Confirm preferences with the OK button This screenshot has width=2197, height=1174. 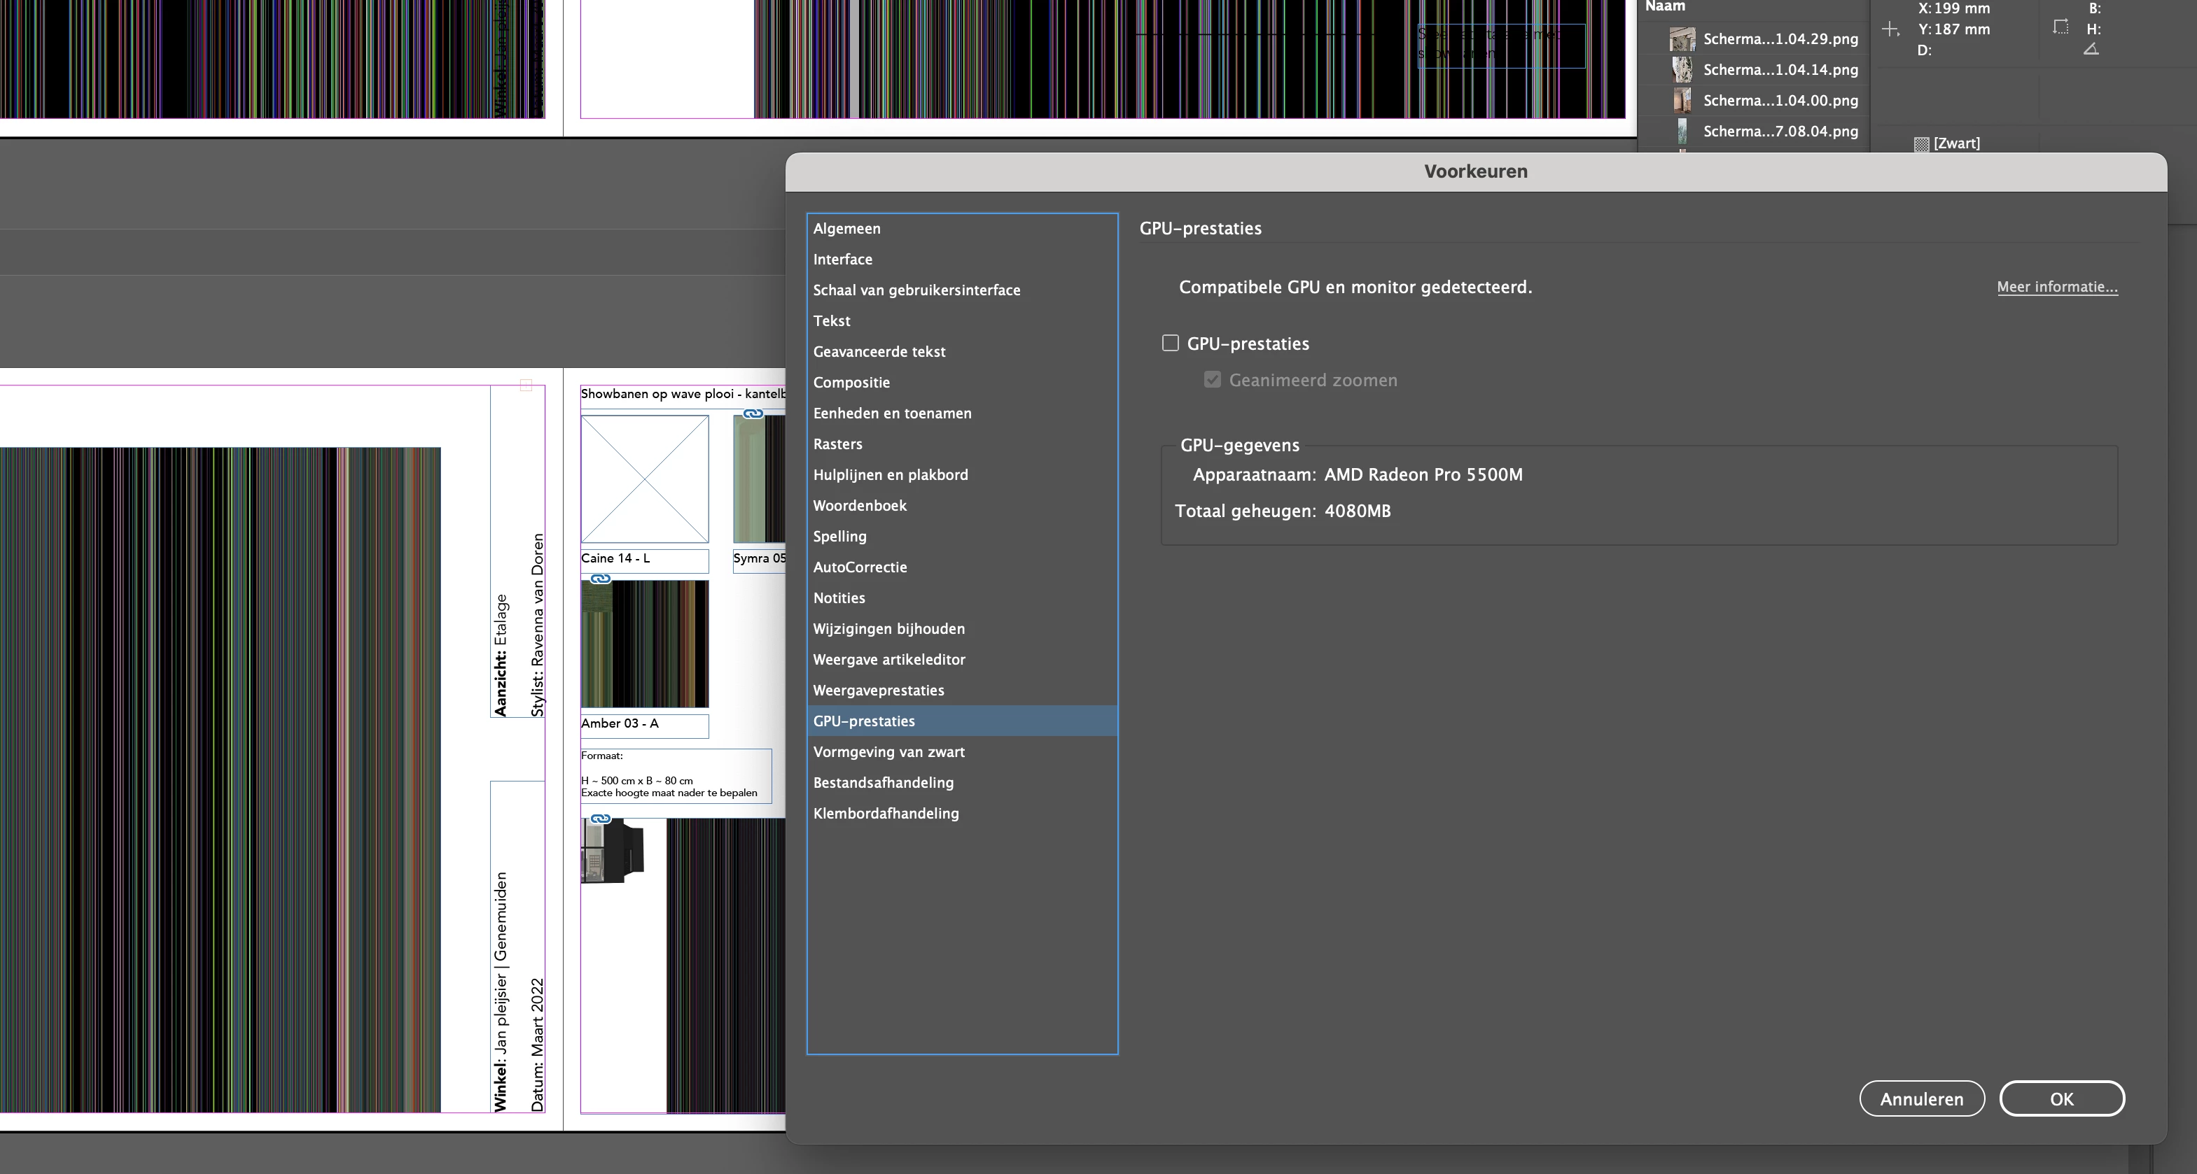[x=2060, y=1099]
